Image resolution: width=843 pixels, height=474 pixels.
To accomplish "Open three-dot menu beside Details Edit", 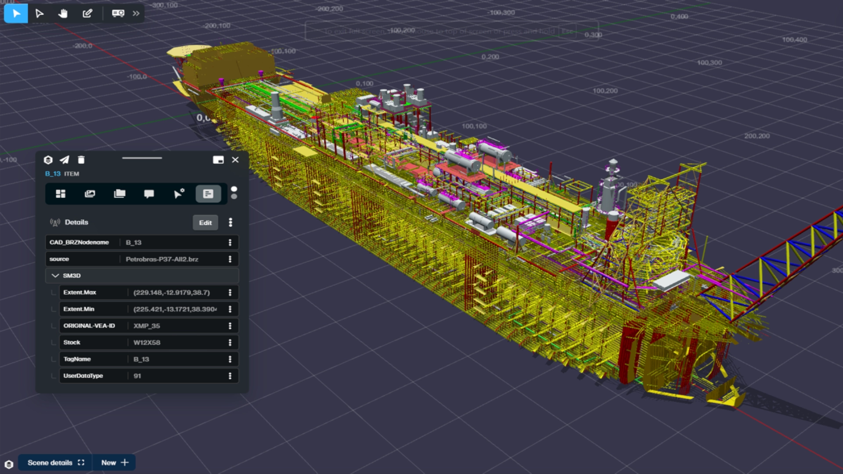I will point(231,223).
